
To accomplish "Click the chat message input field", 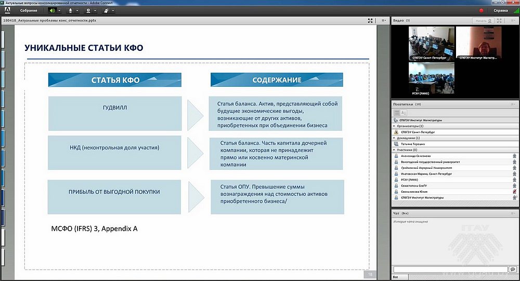I will pos(450,270).
